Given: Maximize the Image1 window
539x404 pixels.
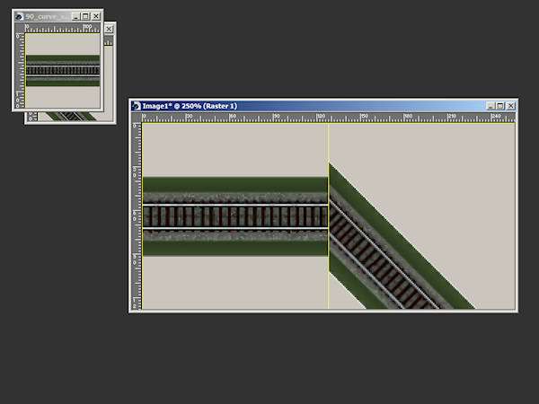Looking at the screenshot, I should click(x=499, y=105).
